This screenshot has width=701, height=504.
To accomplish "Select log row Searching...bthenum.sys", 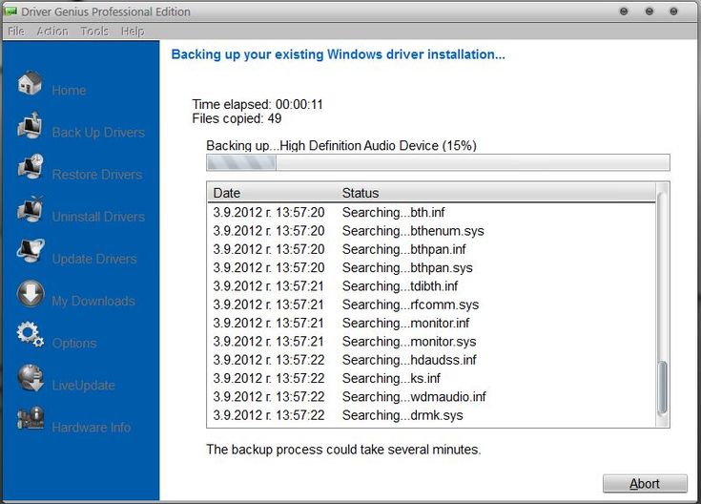I will (x=431, y=230).
